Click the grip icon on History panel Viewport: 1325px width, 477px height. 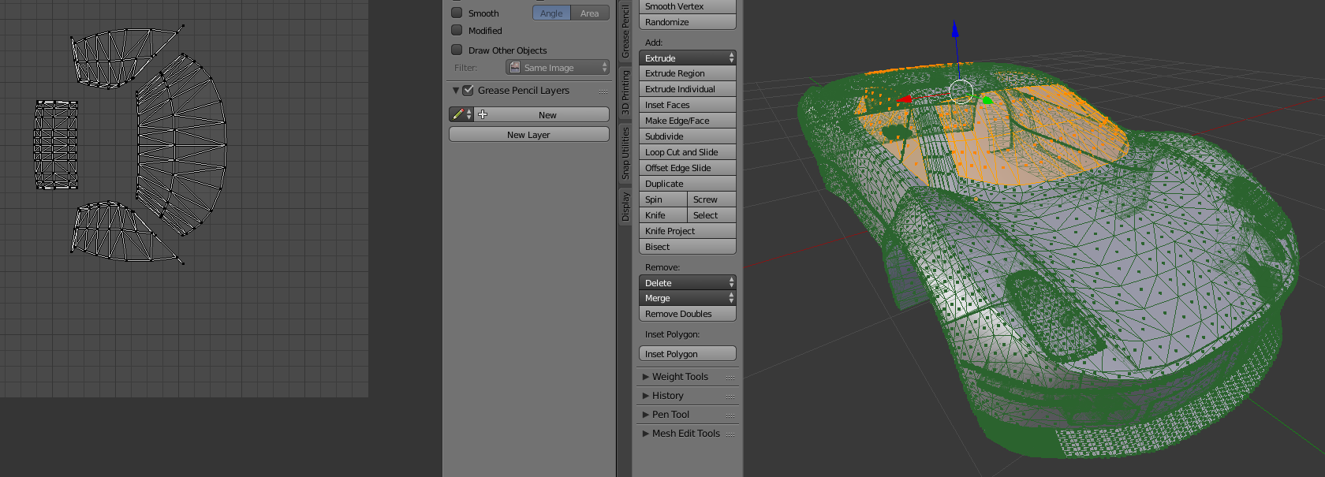tap(730, 397)
